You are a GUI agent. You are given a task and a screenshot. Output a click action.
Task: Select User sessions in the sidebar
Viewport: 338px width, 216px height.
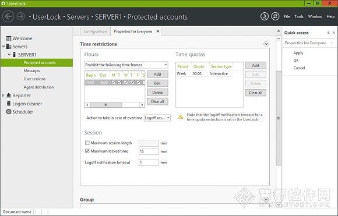click(x=34, y=79)
